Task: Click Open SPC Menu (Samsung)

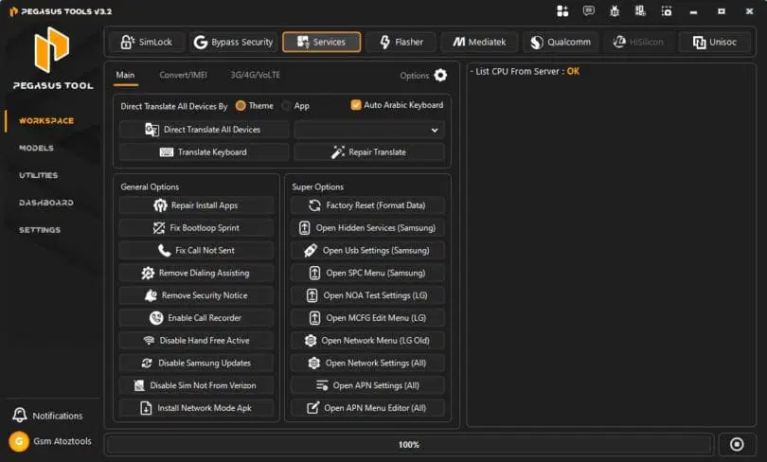Action: [367, 273]
